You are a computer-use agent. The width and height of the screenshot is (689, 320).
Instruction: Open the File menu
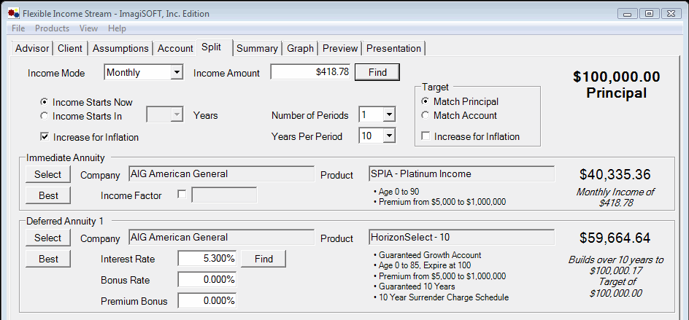pos(18,28)
